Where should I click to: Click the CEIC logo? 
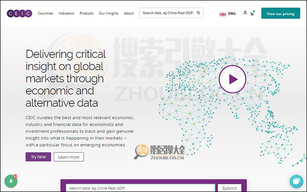(x=19, y=13)
